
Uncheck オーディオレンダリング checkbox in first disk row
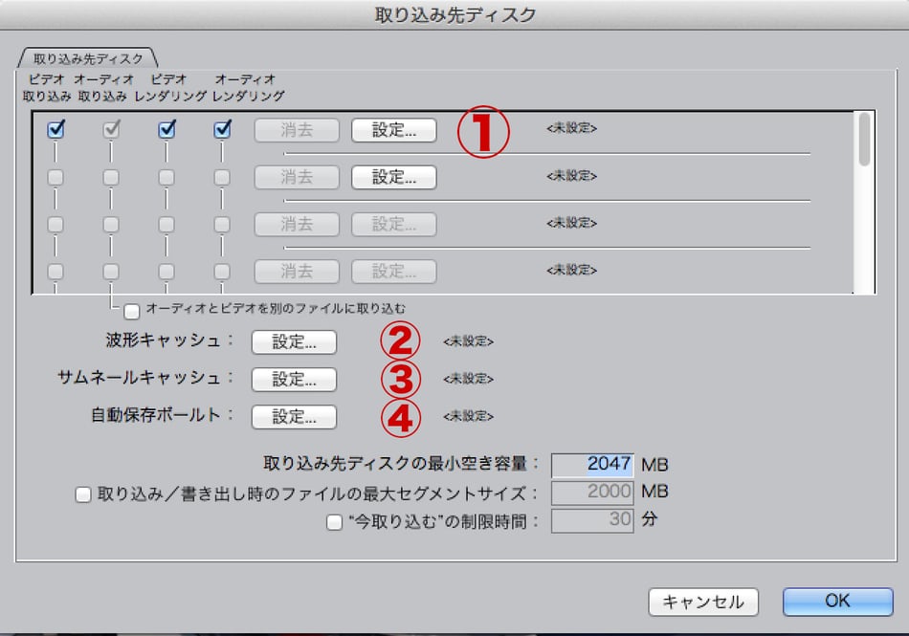[x=222, y=130]
